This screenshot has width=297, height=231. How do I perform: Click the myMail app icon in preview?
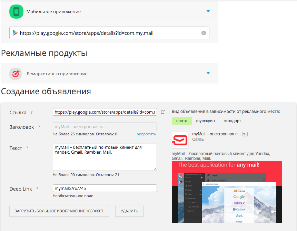coord(180,140)
